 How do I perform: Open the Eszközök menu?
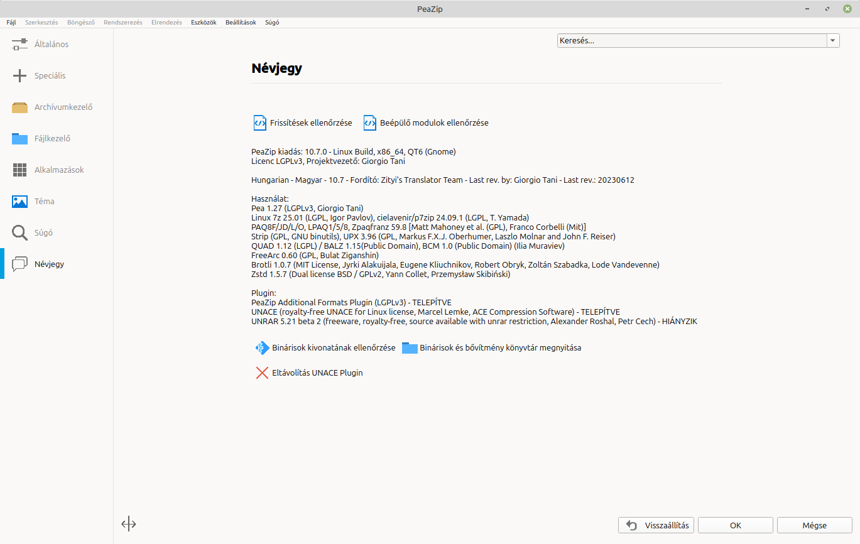(204, 22)
